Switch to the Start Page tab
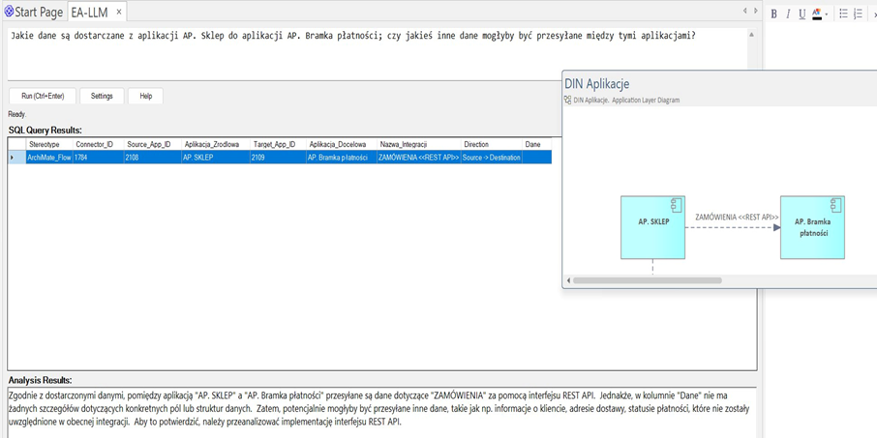 [33, 13]
